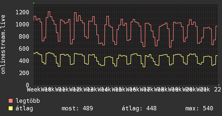
Task: Click the yellow átlag legend color swatch
Action: pos(11,108)
